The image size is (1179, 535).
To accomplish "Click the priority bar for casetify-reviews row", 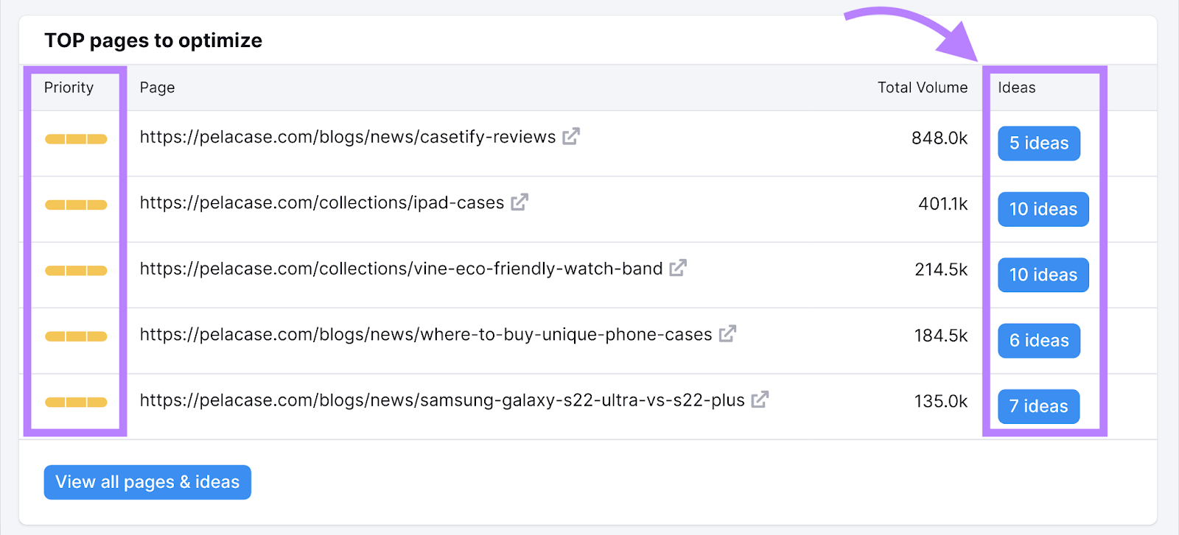I will pos(76,139).
